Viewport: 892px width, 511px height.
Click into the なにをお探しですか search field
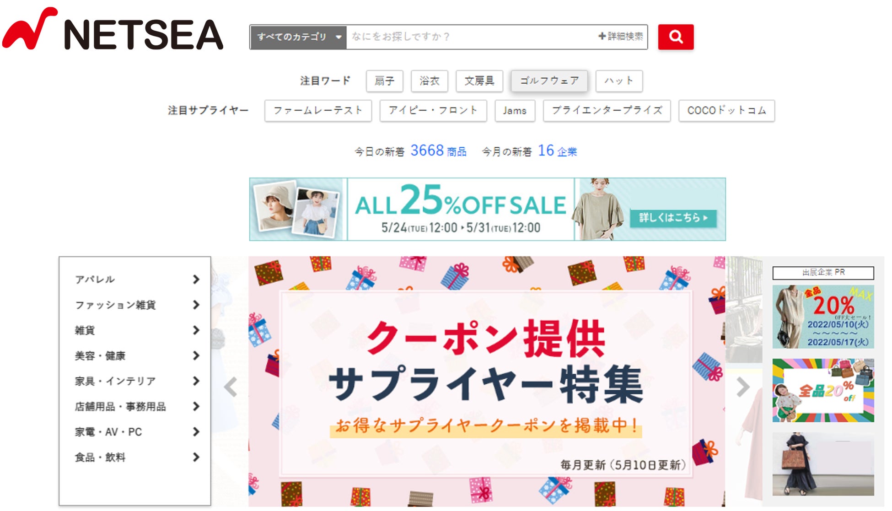coord(471,37)
